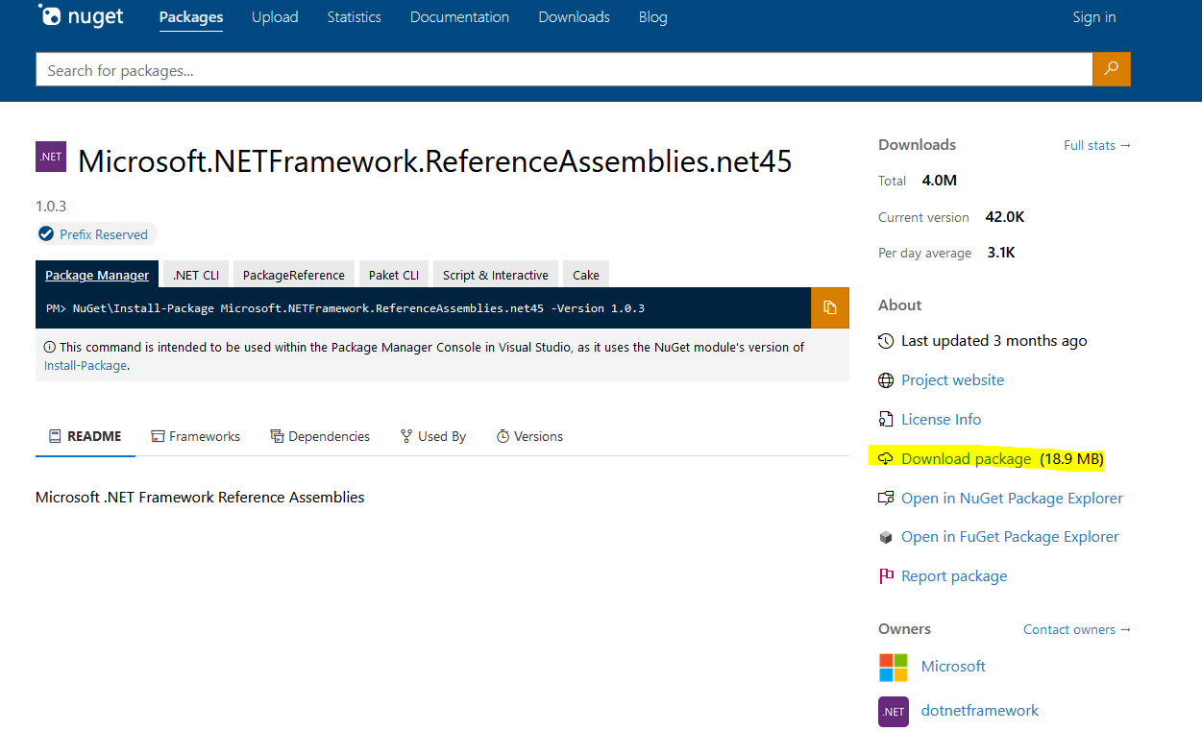Click the .NET icon beside the package title
1202x756 pixels.
pyautogui.click(x=50, y=156)
